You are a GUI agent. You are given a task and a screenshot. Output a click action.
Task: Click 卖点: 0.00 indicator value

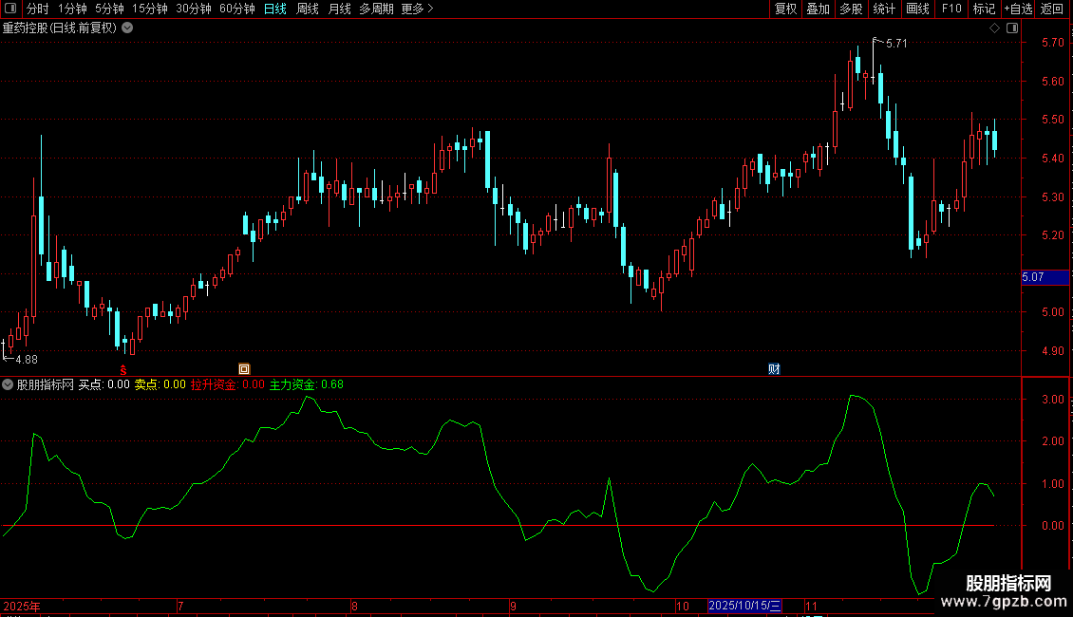point(160,384)
